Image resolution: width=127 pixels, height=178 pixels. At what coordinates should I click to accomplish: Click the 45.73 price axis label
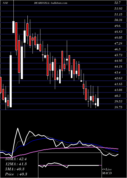click(118, 55)
